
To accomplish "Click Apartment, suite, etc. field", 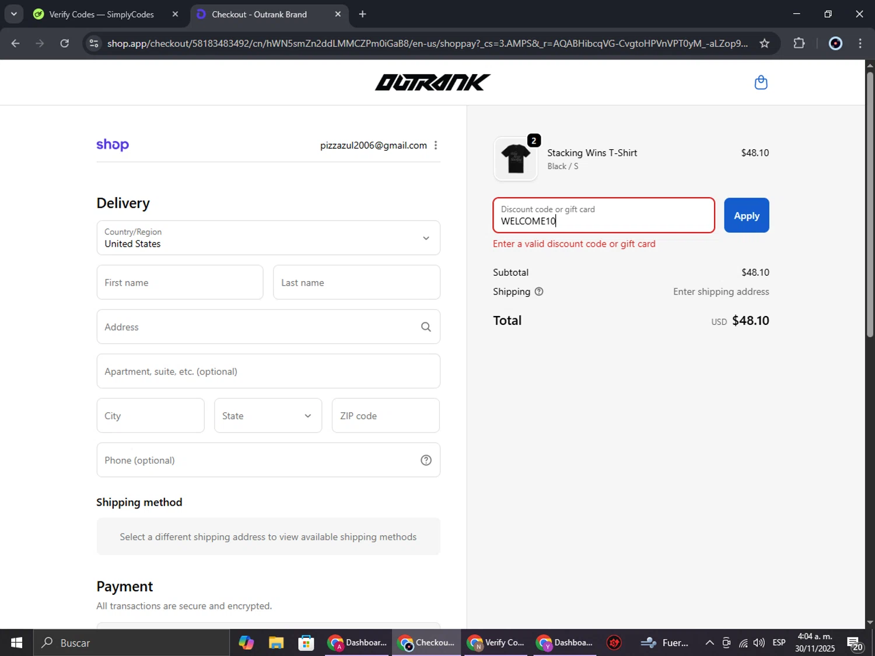I will [268, 371].
